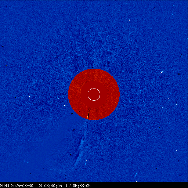Select the C2 06:36:05 timestamp
The width and height of the screenshot is (188, 188).
[x=78, y=186]
